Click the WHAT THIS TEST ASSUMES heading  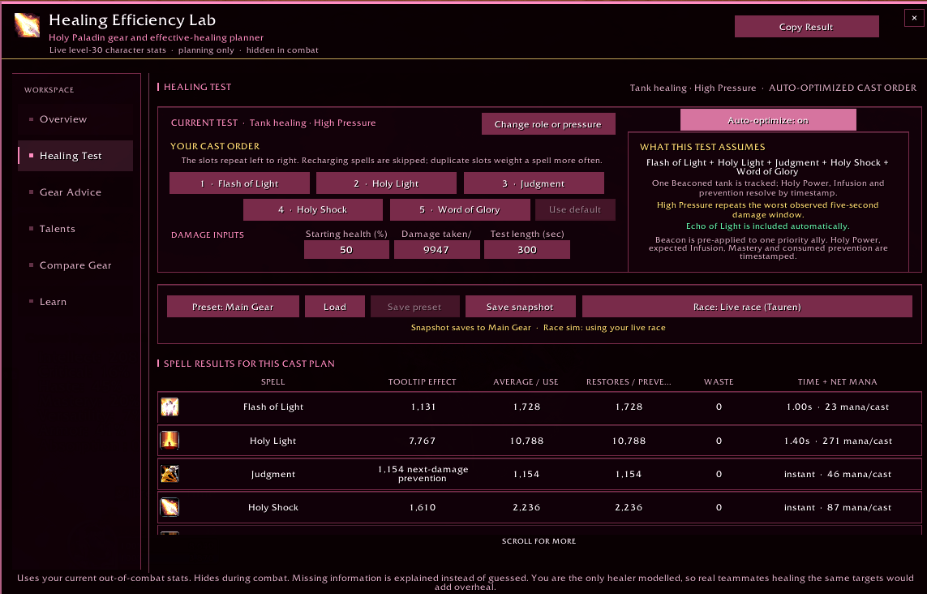[702, 147]
